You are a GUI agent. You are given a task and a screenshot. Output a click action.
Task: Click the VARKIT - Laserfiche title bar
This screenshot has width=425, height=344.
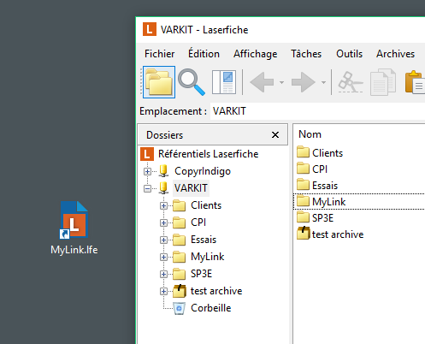(x=280, y=30)
